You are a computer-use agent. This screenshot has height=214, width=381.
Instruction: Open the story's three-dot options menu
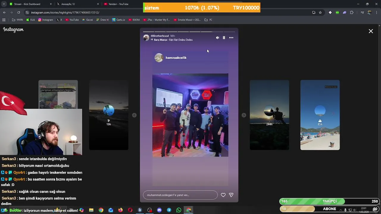[231, 38]
